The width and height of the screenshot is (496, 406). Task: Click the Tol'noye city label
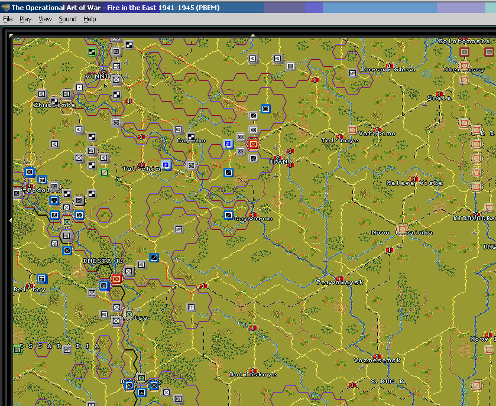point(340,141)
